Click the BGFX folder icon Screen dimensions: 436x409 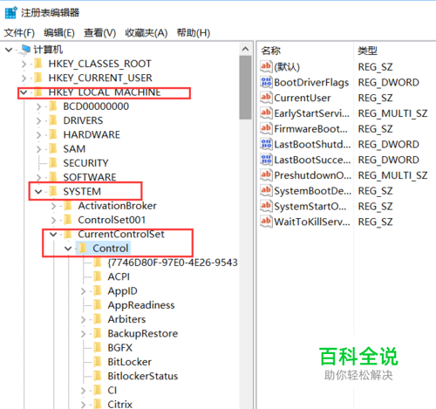[98, 348]
